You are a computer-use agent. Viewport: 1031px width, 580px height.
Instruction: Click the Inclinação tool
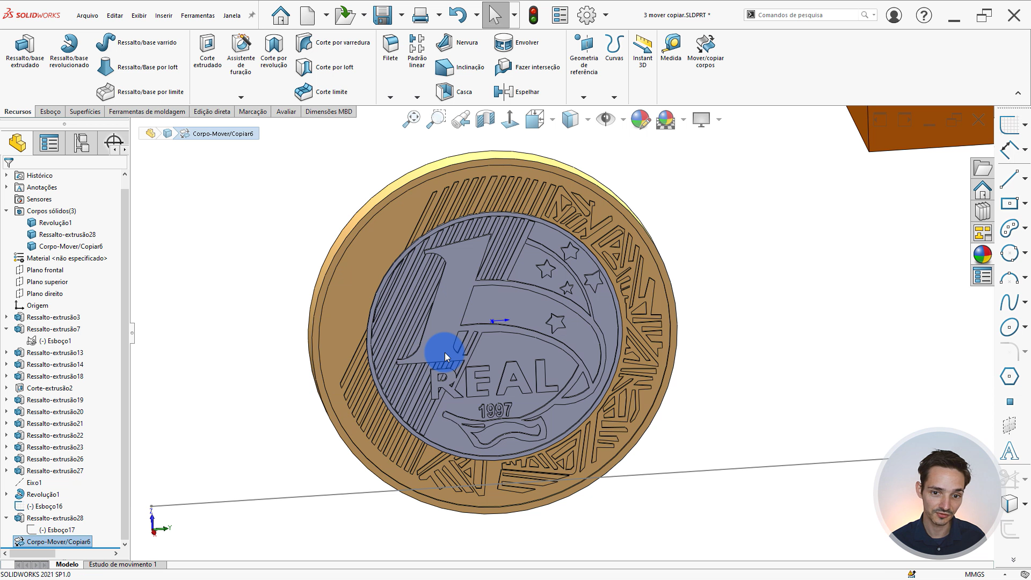click(x=460, y=67)
